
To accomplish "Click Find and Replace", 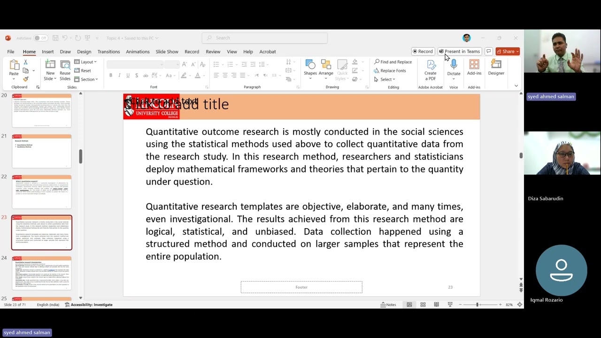I will [x=393, y=62].
